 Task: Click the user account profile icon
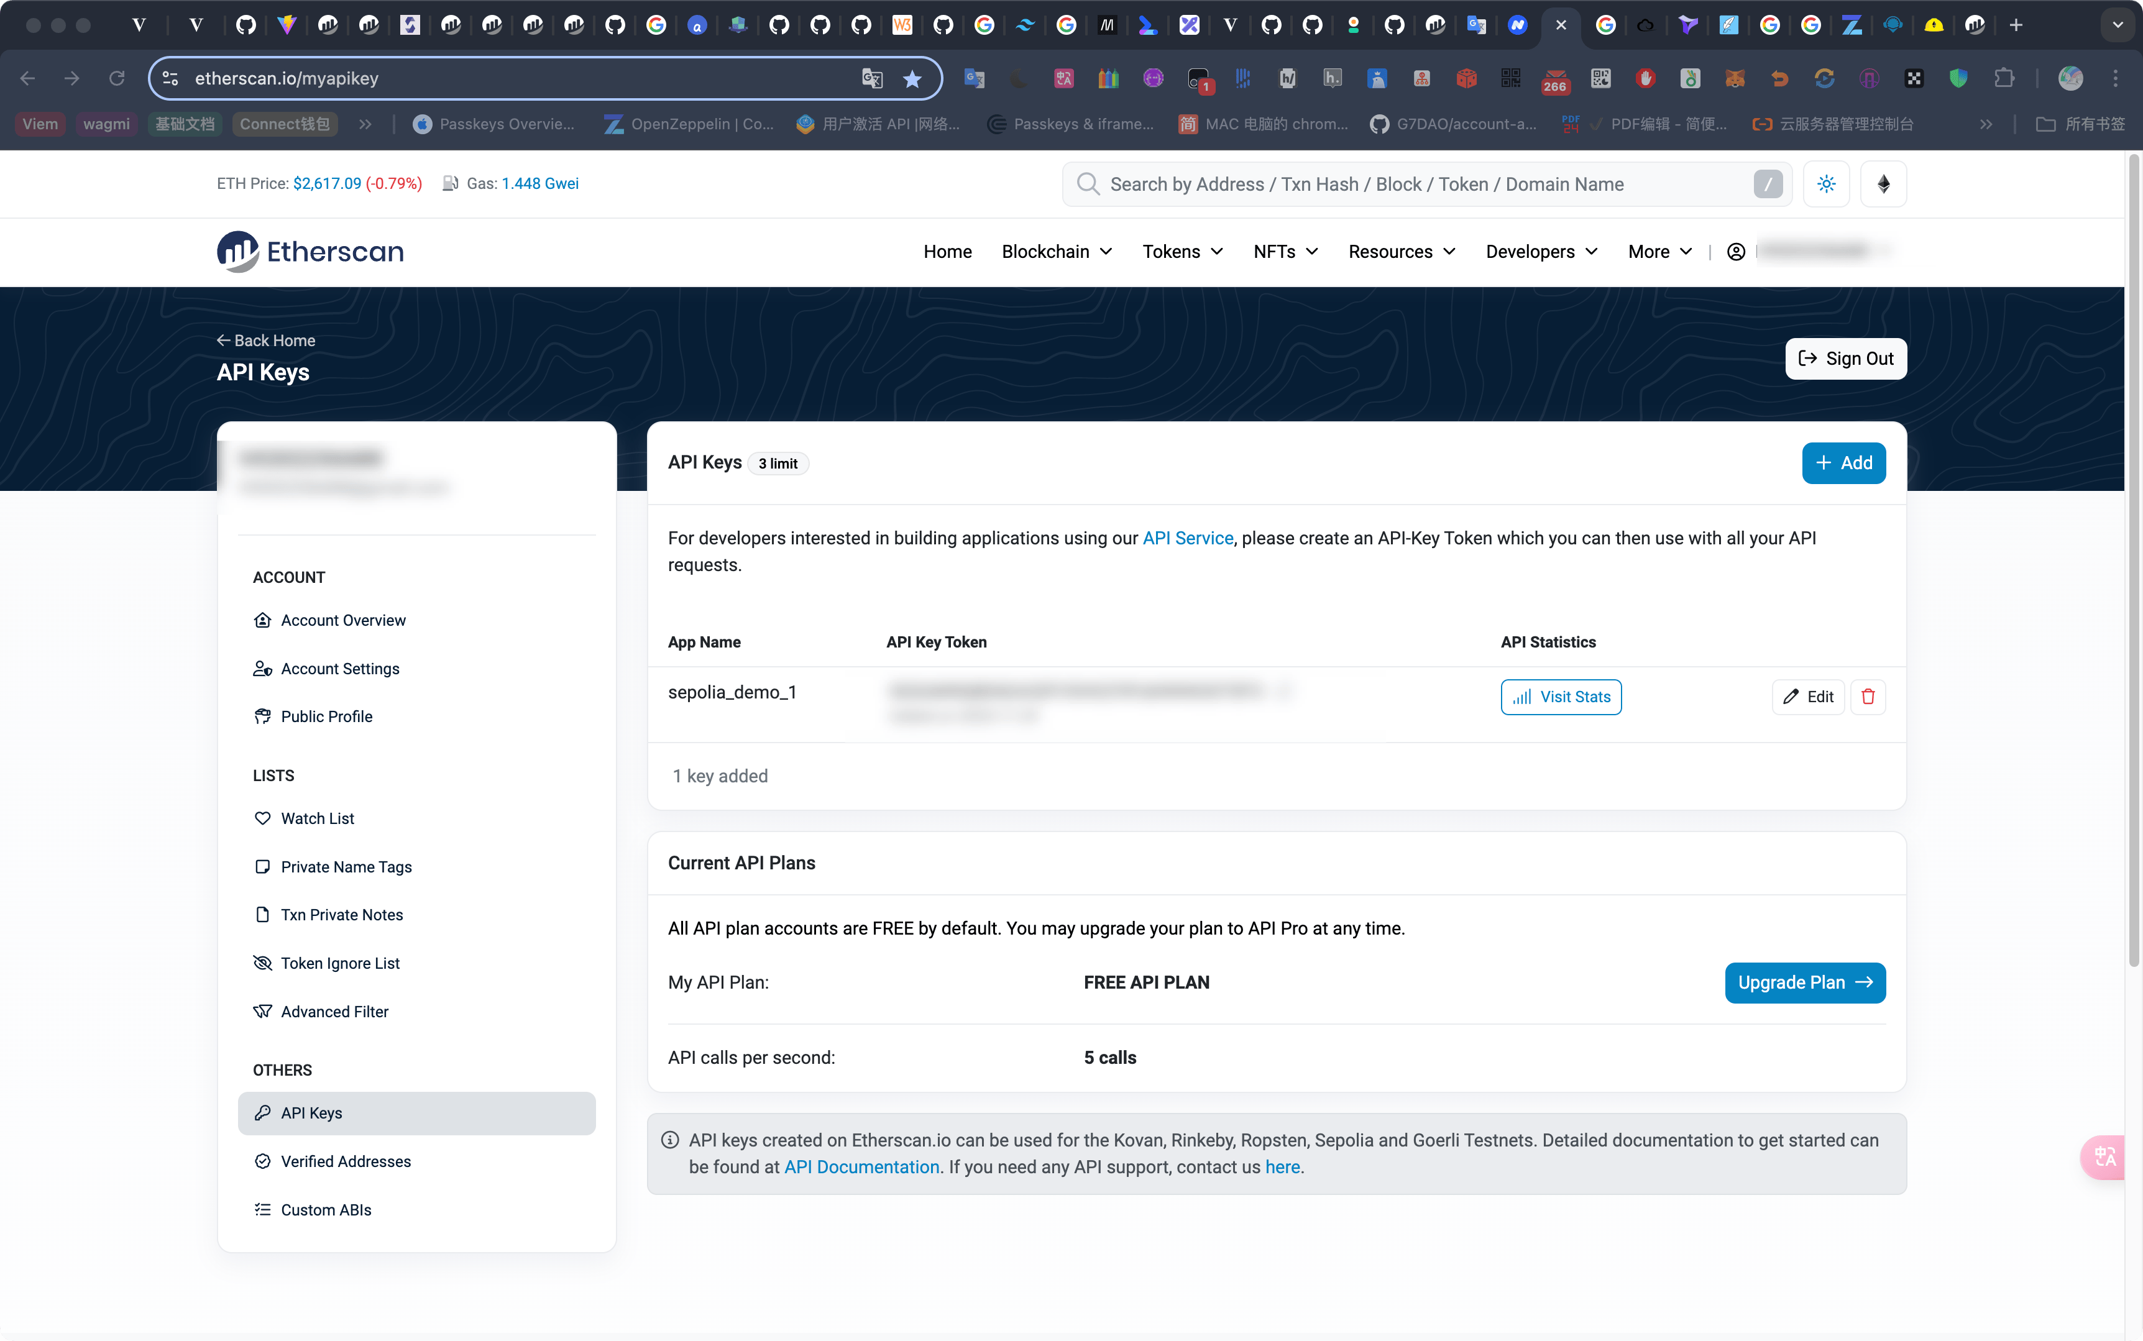tap(1736, 252)
